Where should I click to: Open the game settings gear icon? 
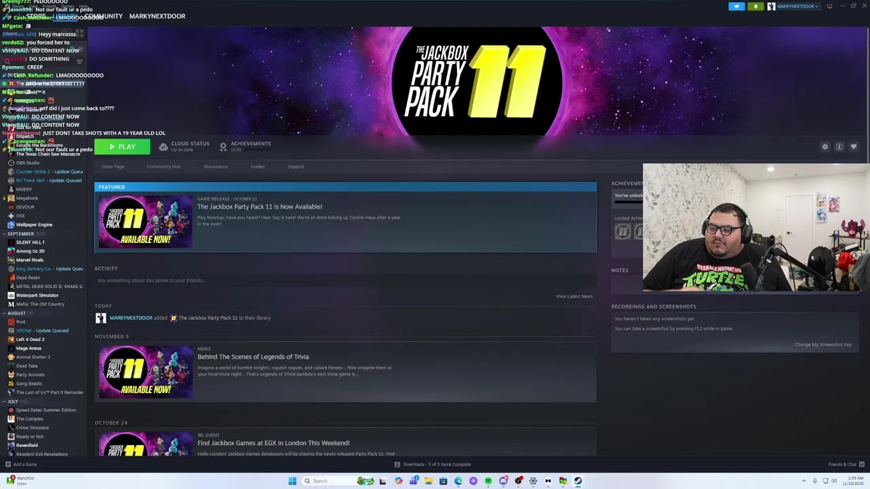825,147
